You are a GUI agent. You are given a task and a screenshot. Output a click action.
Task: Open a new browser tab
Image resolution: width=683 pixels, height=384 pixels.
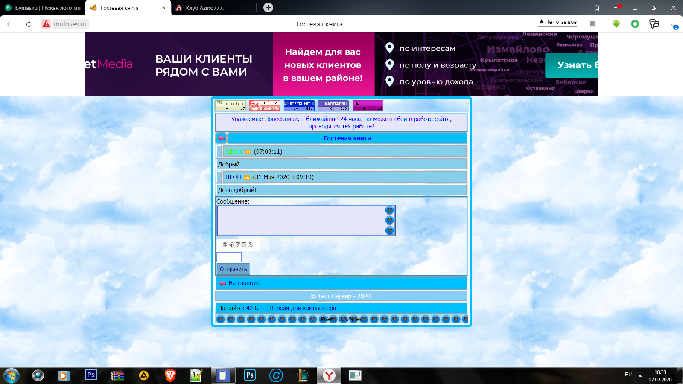pos(268,7)
